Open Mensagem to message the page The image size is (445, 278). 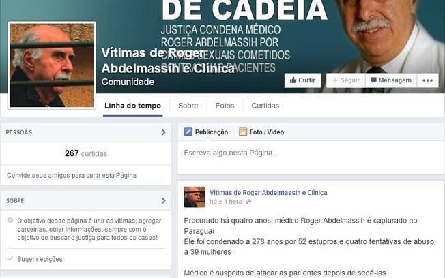(391, 80)
